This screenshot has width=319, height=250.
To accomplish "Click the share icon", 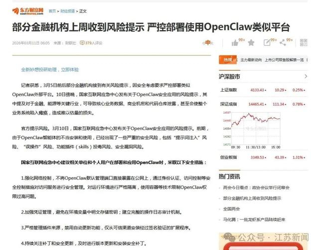I will tap(283, 43).
